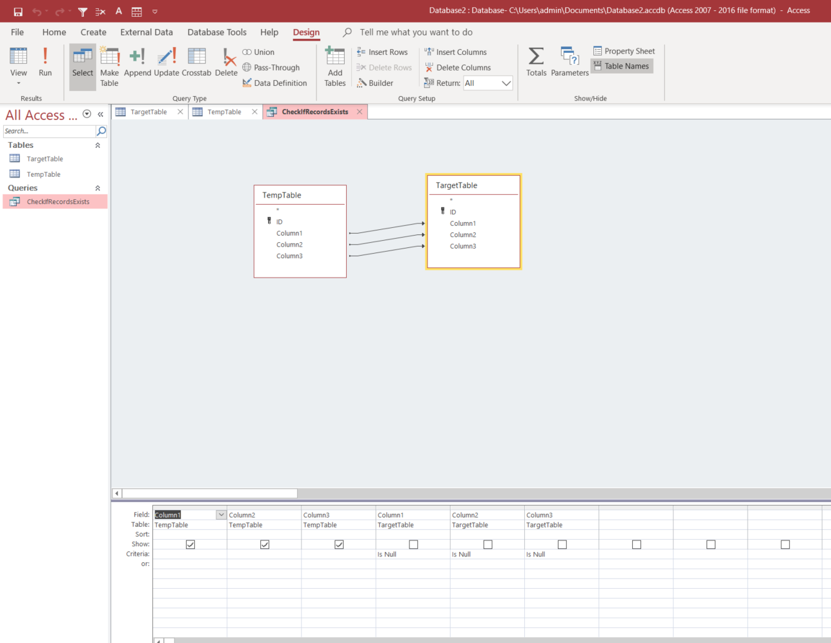Uncheck Show for TempTable Column3
This screenshot has width=831, height=643.
tap(339, 545)
